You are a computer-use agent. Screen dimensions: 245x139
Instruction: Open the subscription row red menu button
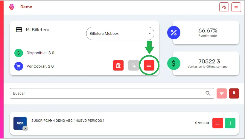tap(218, 123)
